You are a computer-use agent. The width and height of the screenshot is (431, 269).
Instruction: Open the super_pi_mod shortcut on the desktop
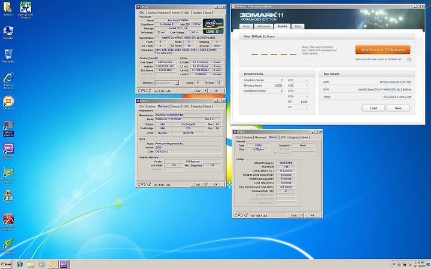25,10
